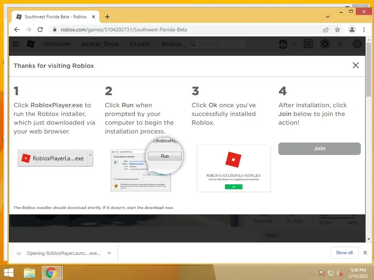Click the padlock site info icon
The width and height of the screenshot is (374, 280).
(55, 30)
